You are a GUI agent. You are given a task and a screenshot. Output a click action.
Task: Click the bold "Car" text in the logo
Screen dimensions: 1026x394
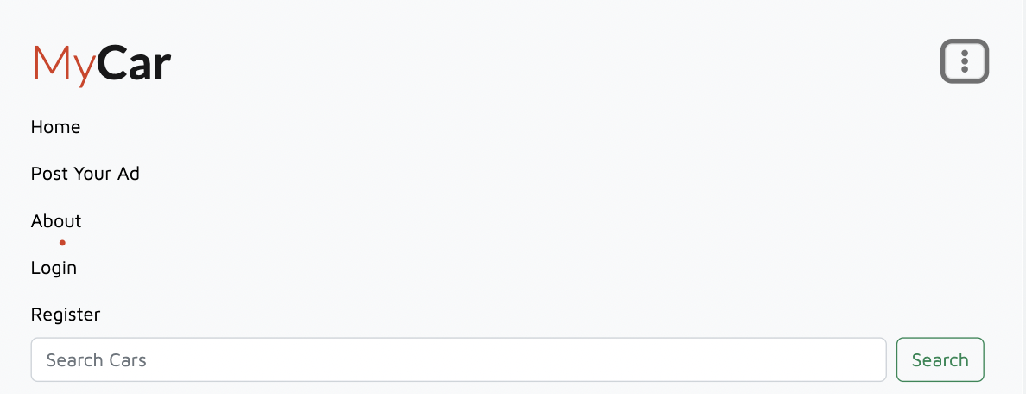tap(134, 63)
